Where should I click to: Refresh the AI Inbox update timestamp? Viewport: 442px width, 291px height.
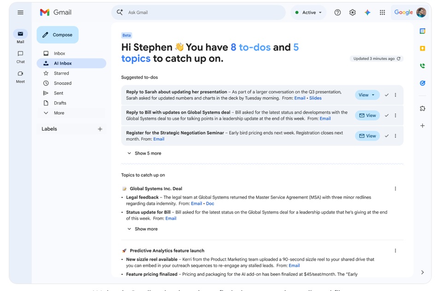(x=399, y=59)
